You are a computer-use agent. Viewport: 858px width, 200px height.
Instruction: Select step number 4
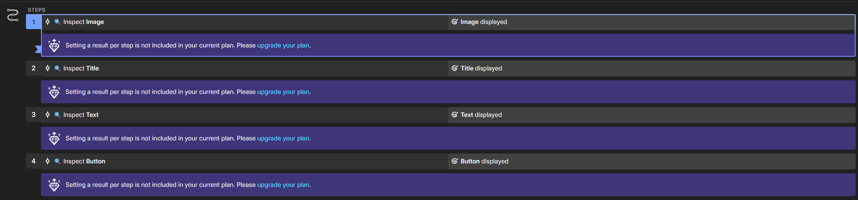(33, 161)
